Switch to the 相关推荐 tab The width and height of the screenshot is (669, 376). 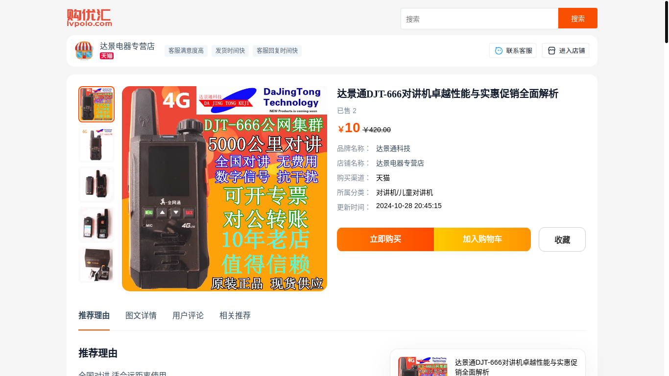tap(235, 315)
